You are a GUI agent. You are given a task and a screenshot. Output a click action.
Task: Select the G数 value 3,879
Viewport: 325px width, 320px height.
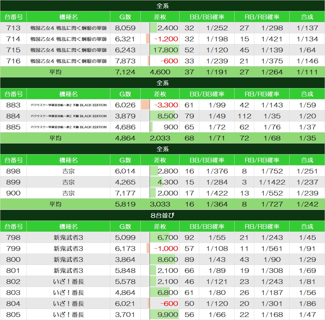point(125,116)
